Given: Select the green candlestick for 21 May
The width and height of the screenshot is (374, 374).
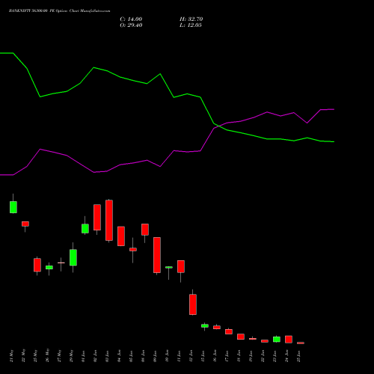Looking at the screenshot, I should tap(13, 207).
